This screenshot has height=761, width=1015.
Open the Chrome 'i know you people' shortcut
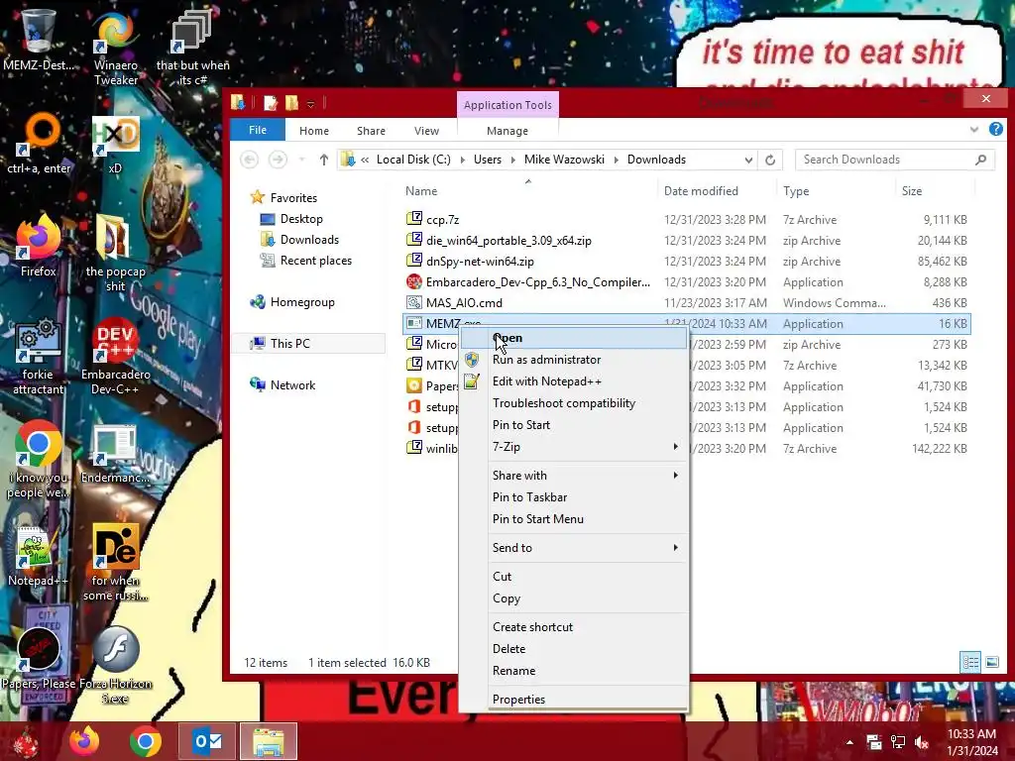39,460
